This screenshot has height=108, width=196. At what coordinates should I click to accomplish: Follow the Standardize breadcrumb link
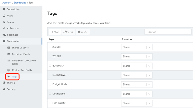(20, 3)
